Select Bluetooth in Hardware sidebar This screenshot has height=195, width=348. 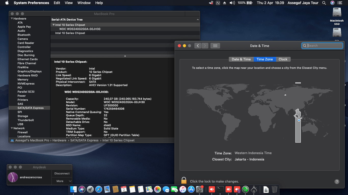(24, 35)
